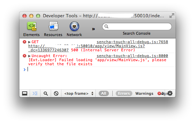
Task: Toggle the console drawer button
Action: click(35, 93)
